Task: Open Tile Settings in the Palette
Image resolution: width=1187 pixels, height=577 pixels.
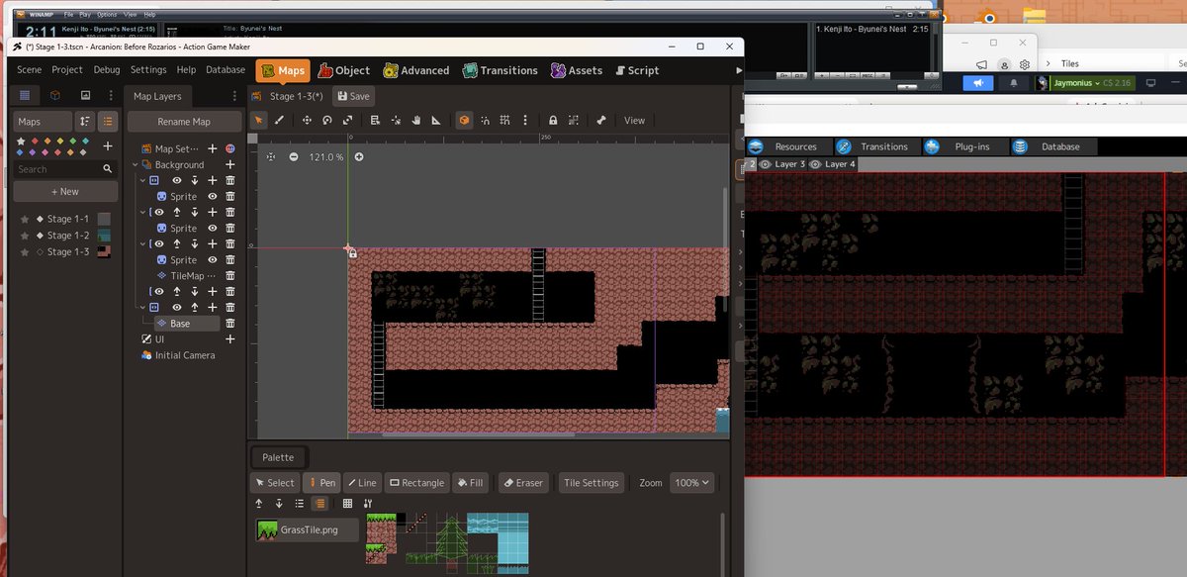Action: (591, 483)
